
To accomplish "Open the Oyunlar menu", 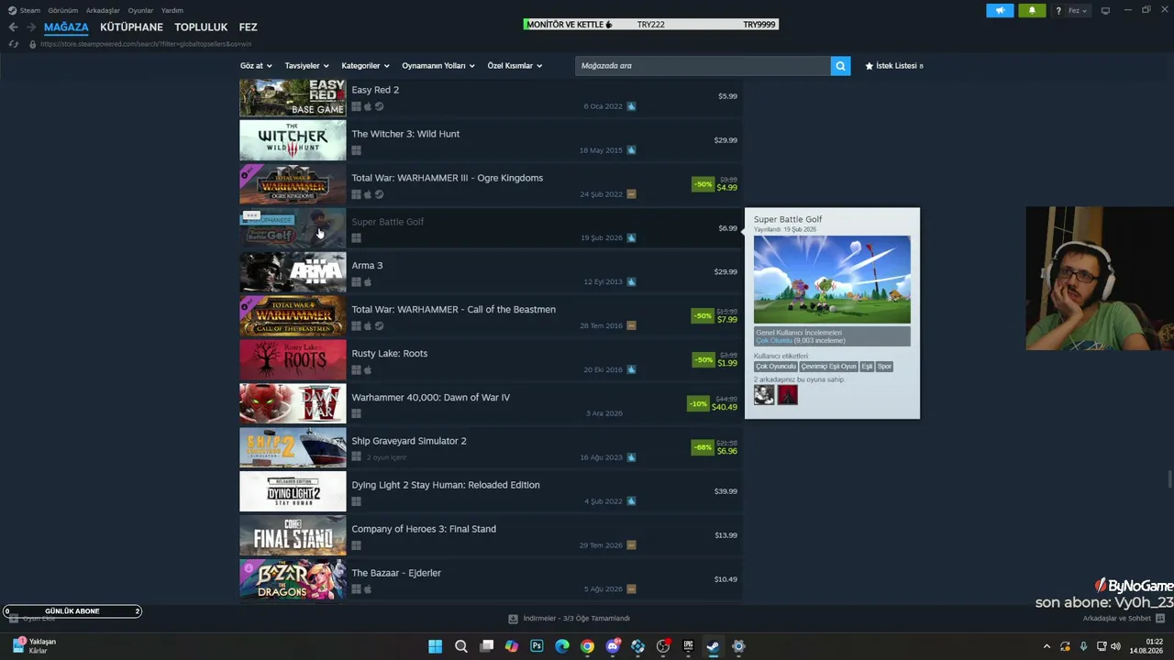I will click(x=140, y=10).
